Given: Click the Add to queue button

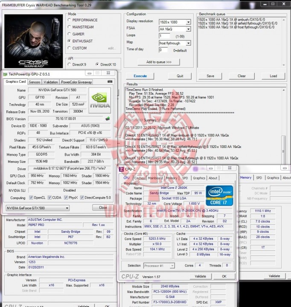Looking at the screenshot, I should click(159, 62).
